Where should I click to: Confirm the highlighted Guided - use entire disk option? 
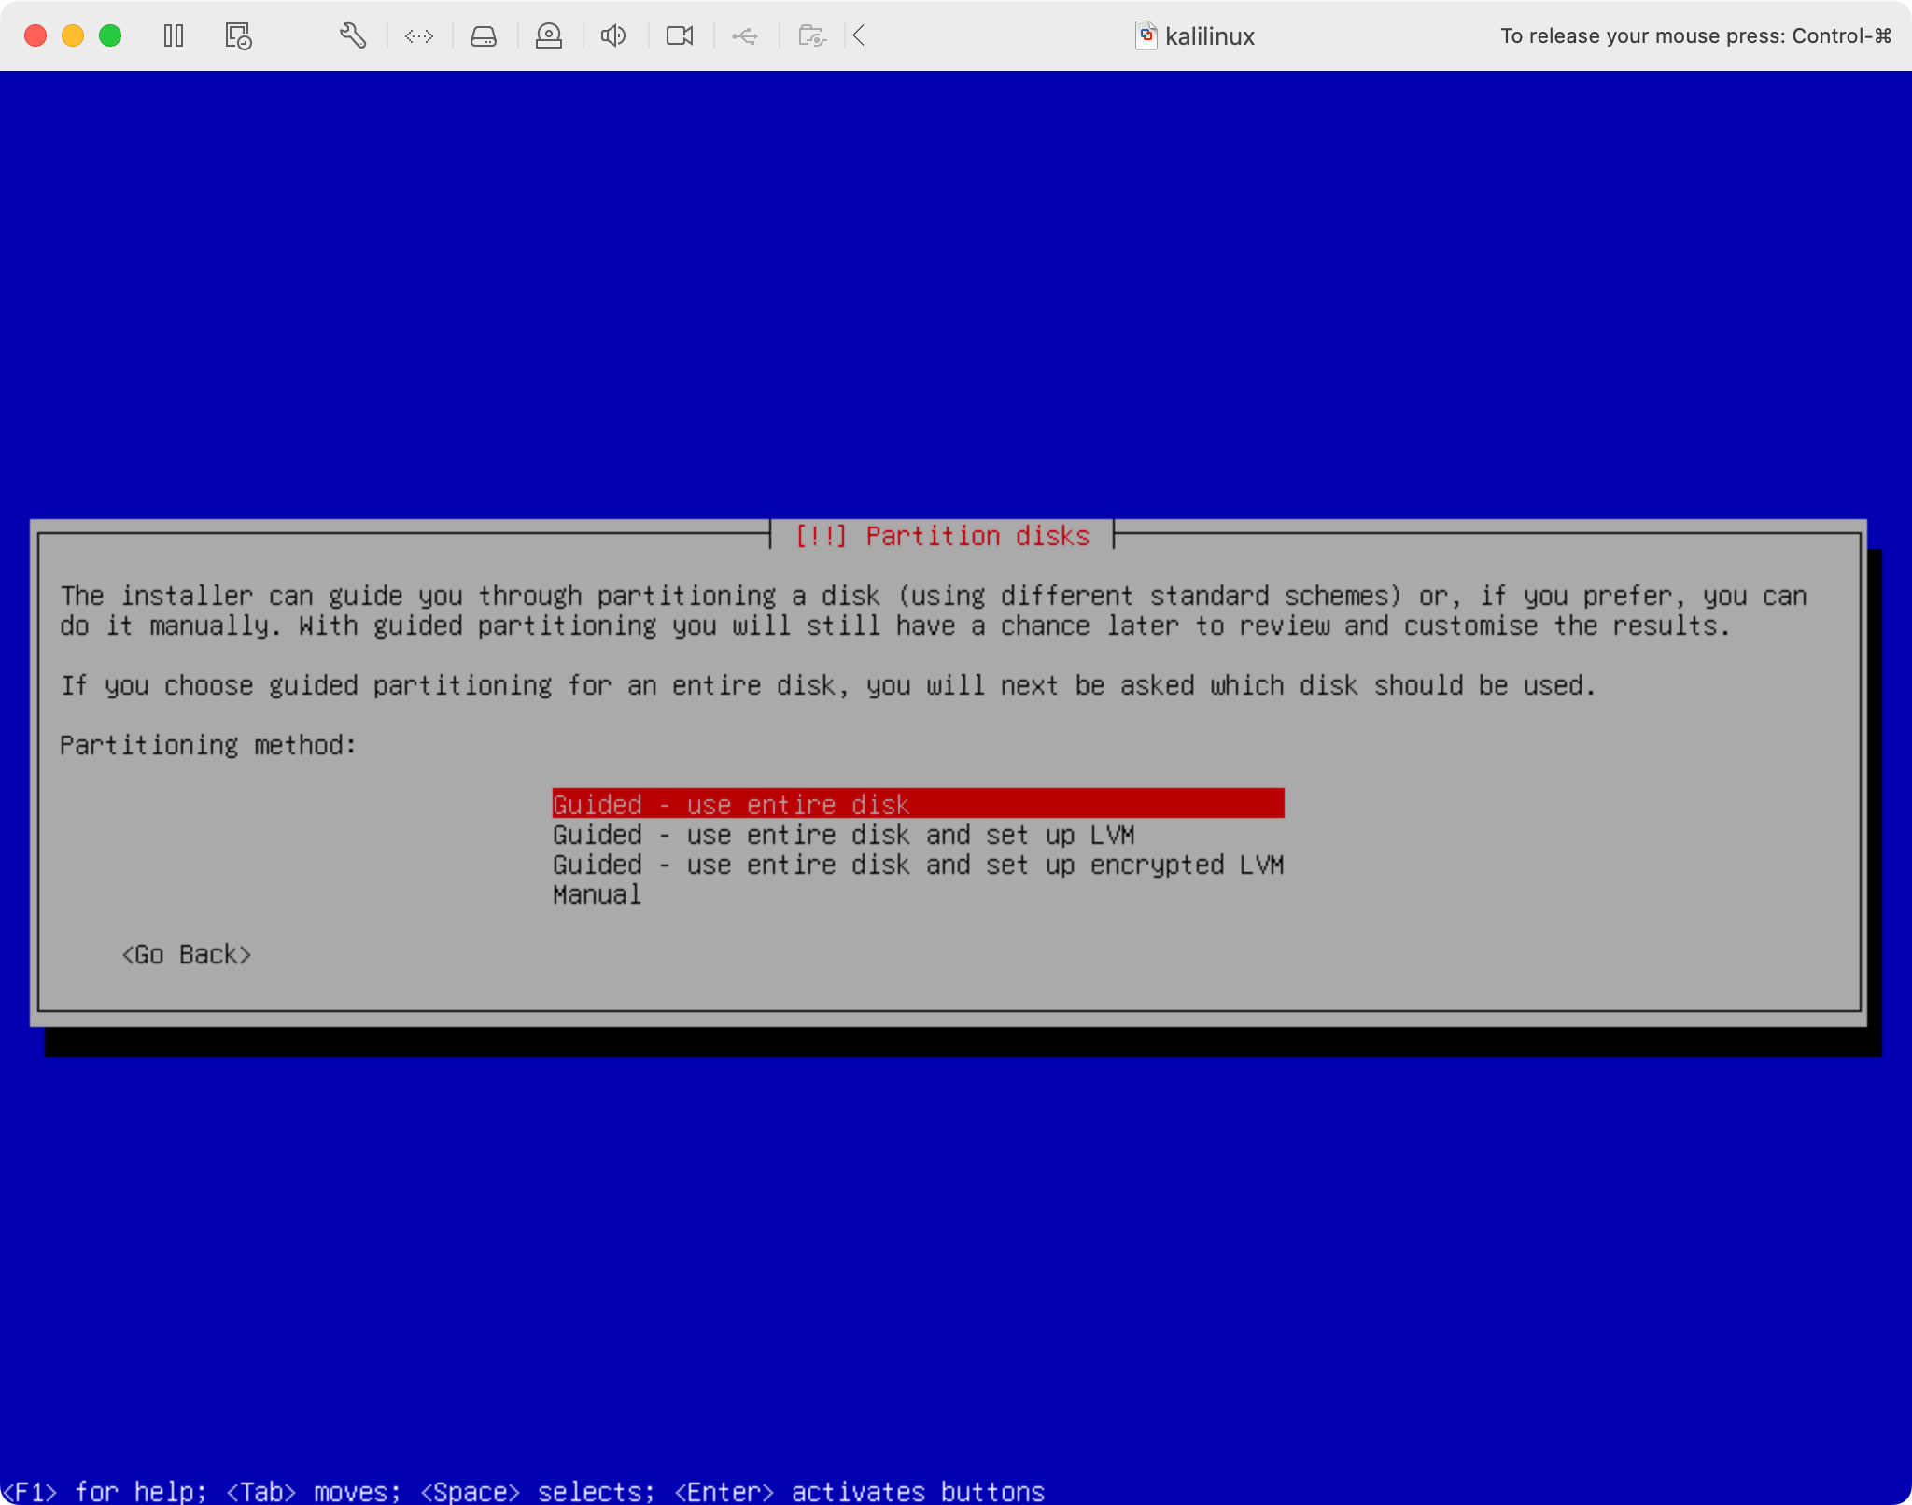tap(731, 804)
